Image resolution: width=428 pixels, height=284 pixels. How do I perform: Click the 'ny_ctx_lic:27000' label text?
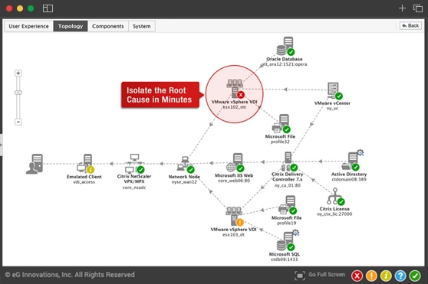tap(334, 214)
